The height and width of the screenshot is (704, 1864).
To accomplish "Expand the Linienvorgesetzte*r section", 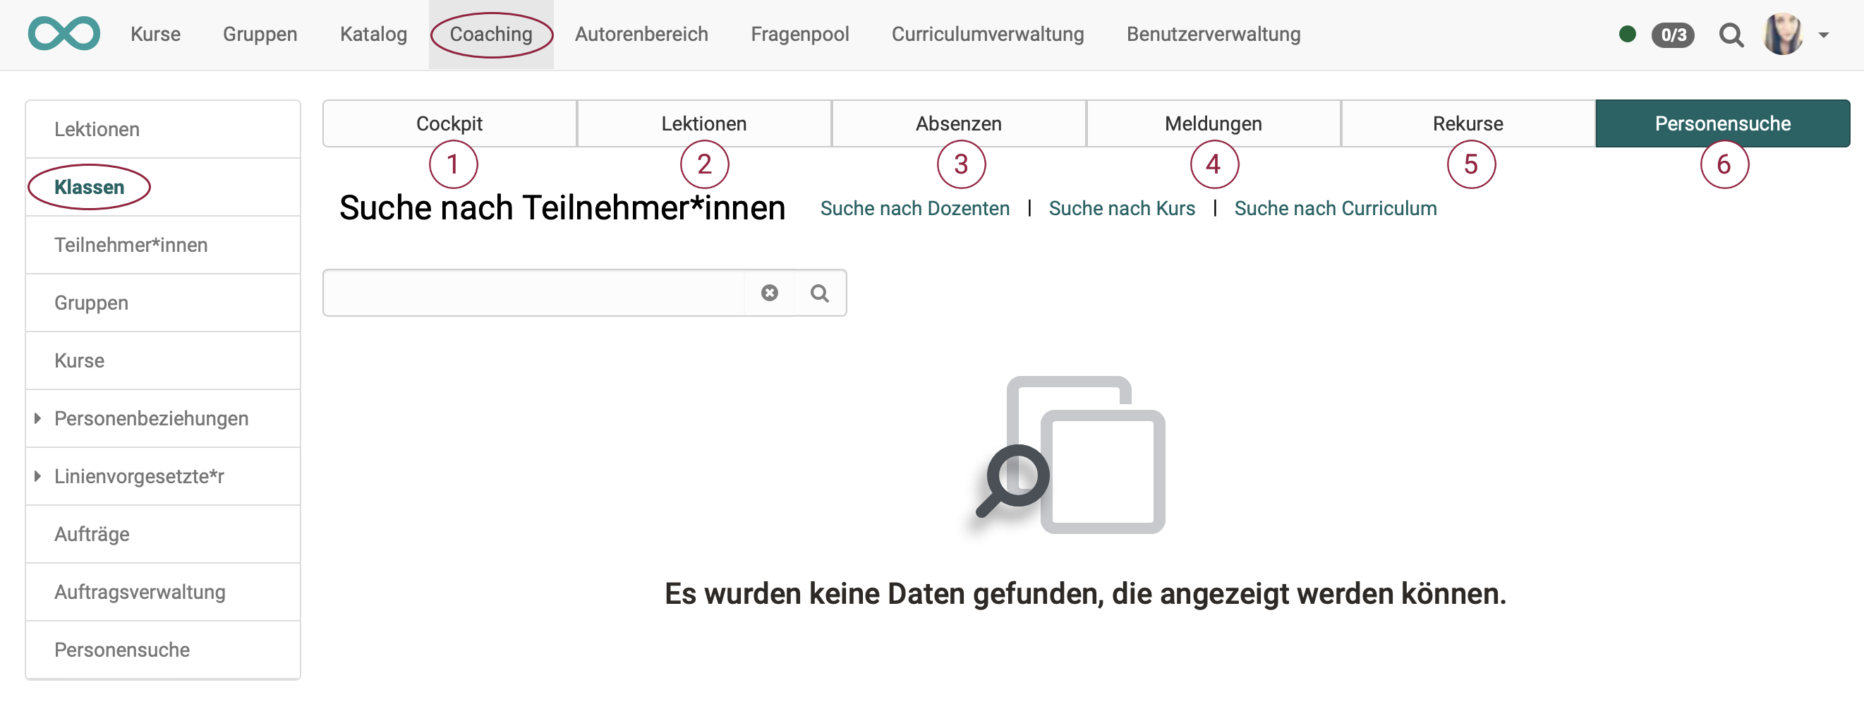I will [37, 476].
